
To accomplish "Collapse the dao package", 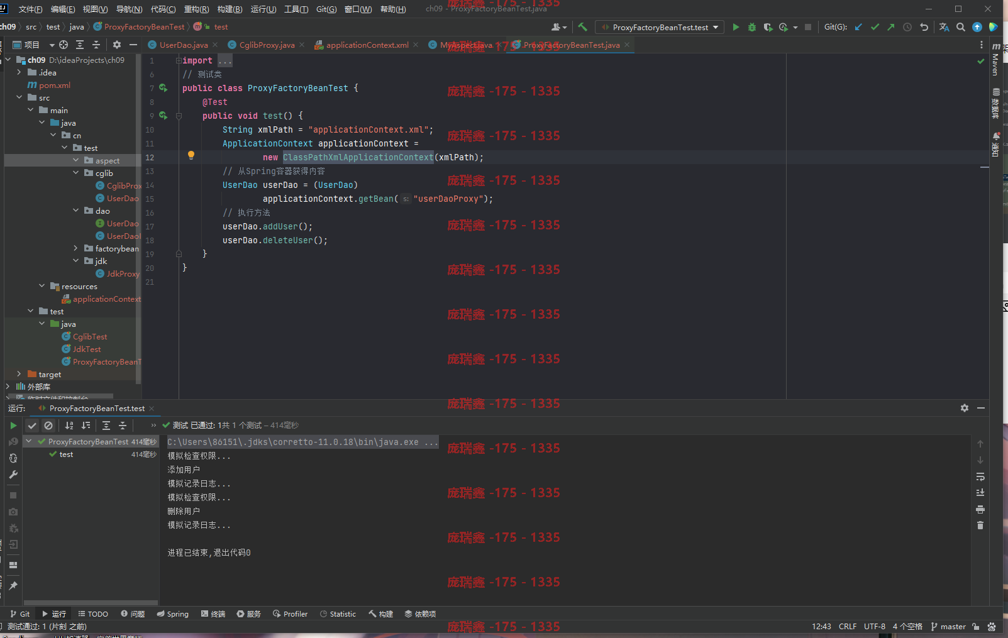I will pos(75,211).
